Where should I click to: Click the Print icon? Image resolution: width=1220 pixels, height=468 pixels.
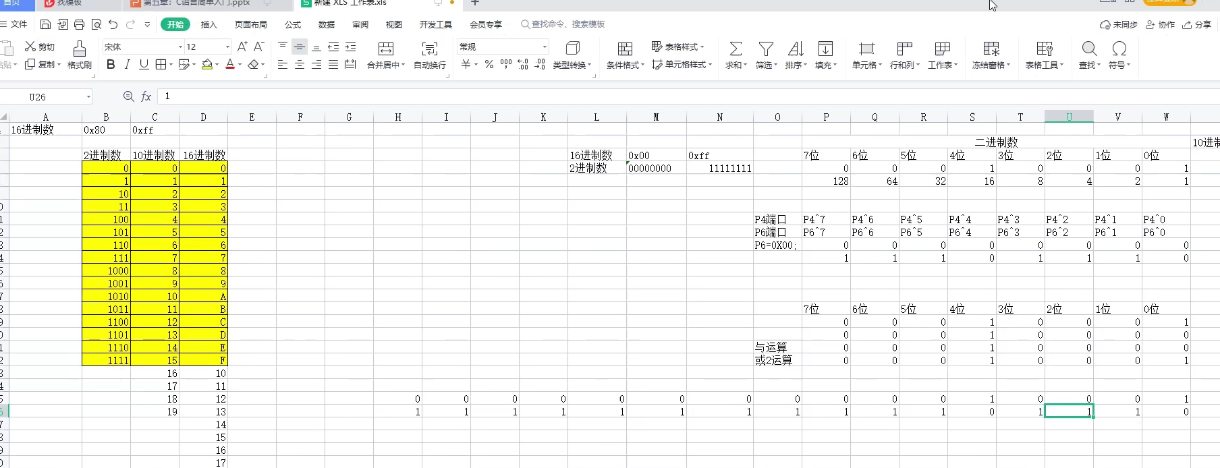coord(79,24)
